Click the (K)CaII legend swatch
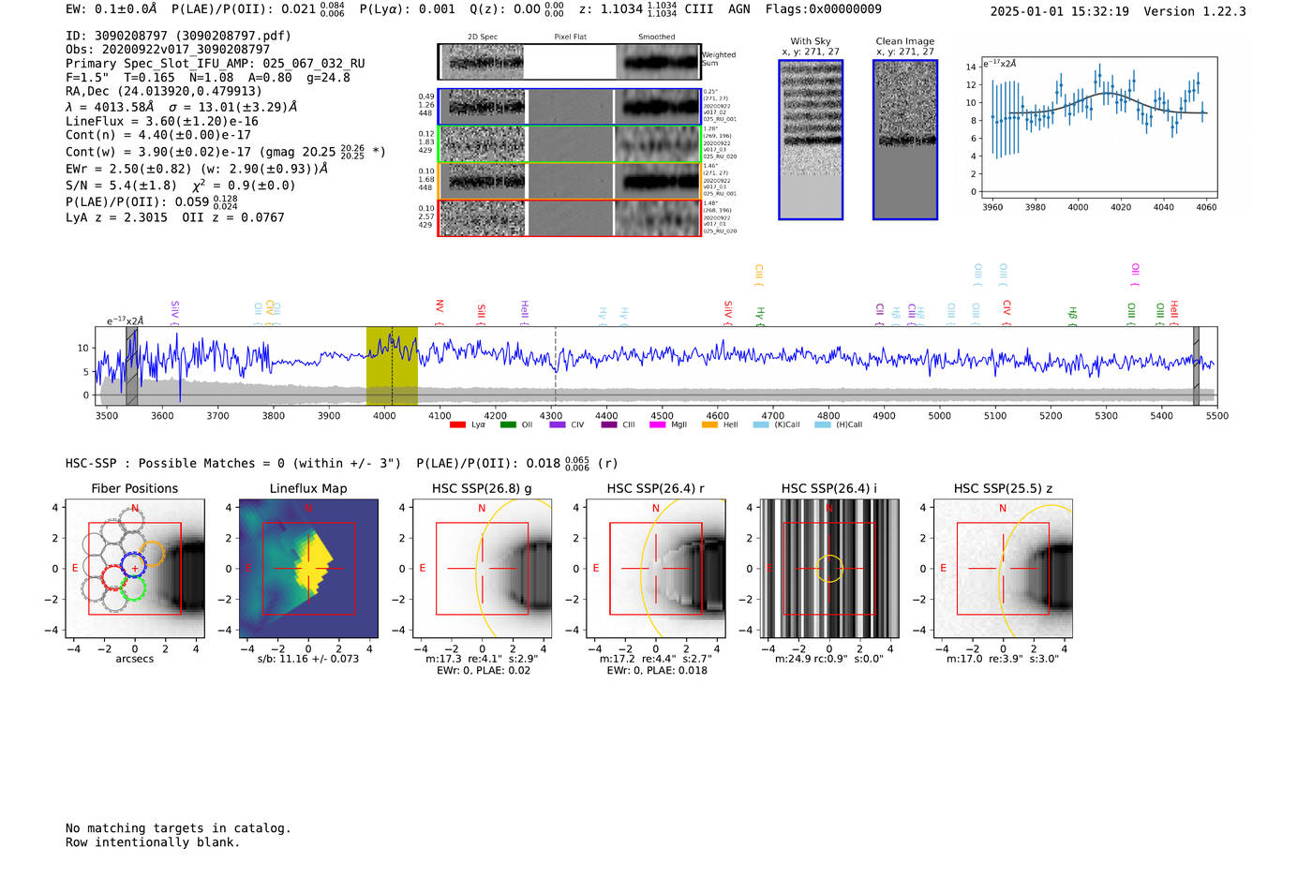1312x893 pixels. pos(761,425)
